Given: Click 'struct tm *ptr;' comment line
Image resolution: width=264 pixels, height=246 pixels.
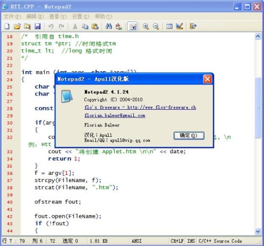Looking at the screenshot, I should [x=68, y=44].
